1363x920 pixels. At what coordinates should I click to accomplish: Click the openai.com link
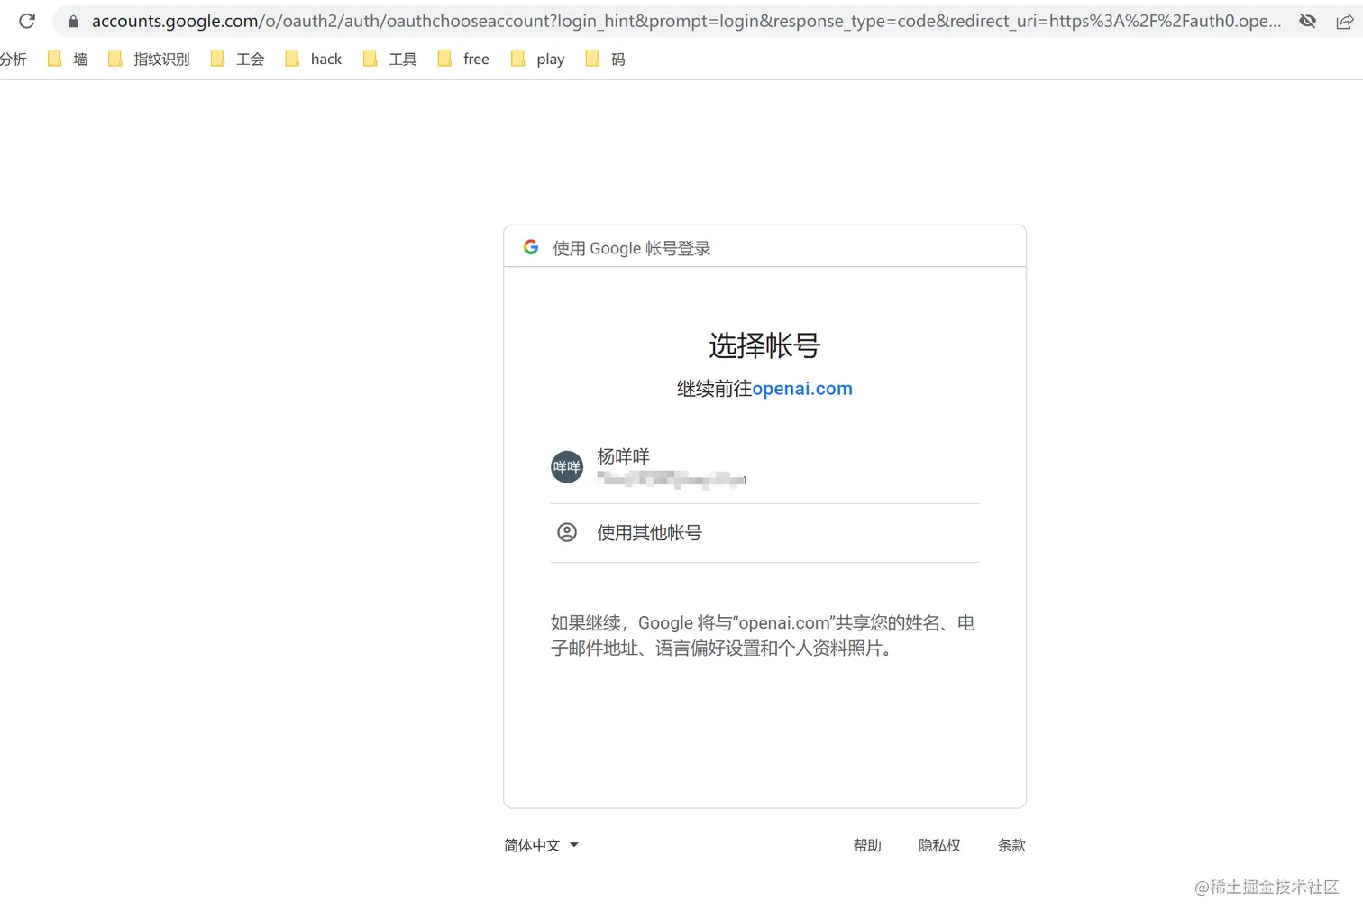tap(802, 389)
